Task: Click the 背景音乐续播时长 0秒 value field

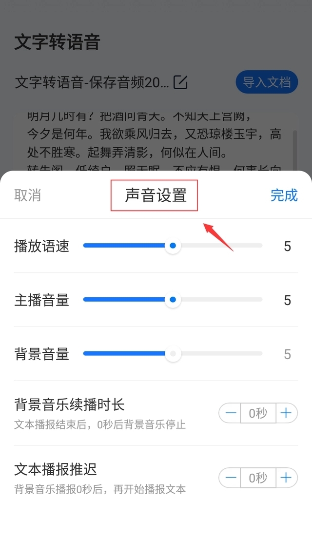Action: tap(258, 413)
